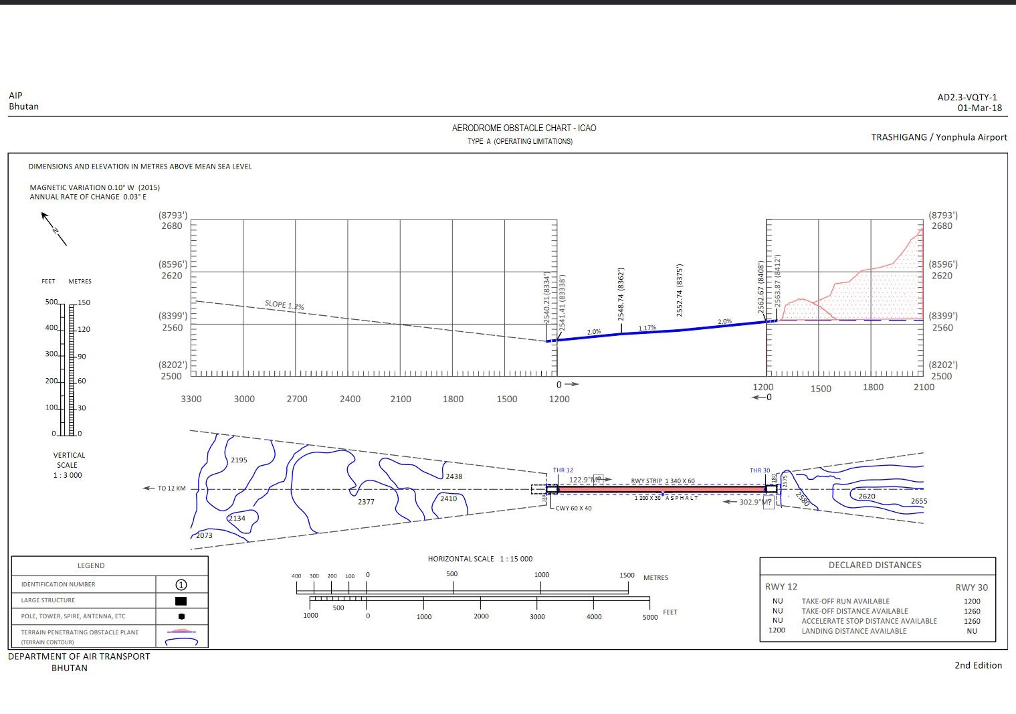Select the large structure black rectangle symbol
The image size is (1016, 714).
click(x=181, y=601)
